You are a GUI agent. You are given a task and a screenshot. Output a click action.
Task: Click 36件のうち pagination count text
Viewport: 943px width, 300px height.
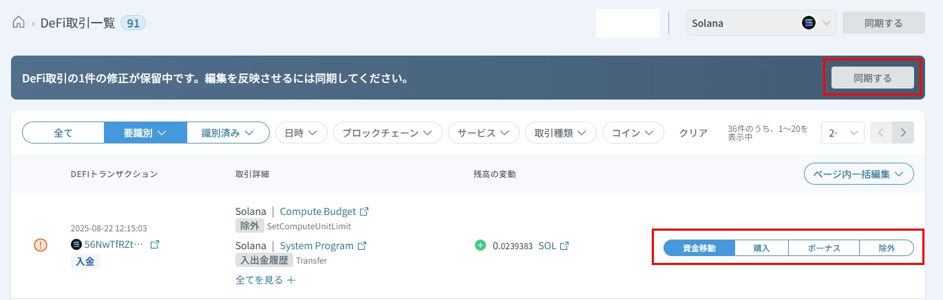(768, 132)
